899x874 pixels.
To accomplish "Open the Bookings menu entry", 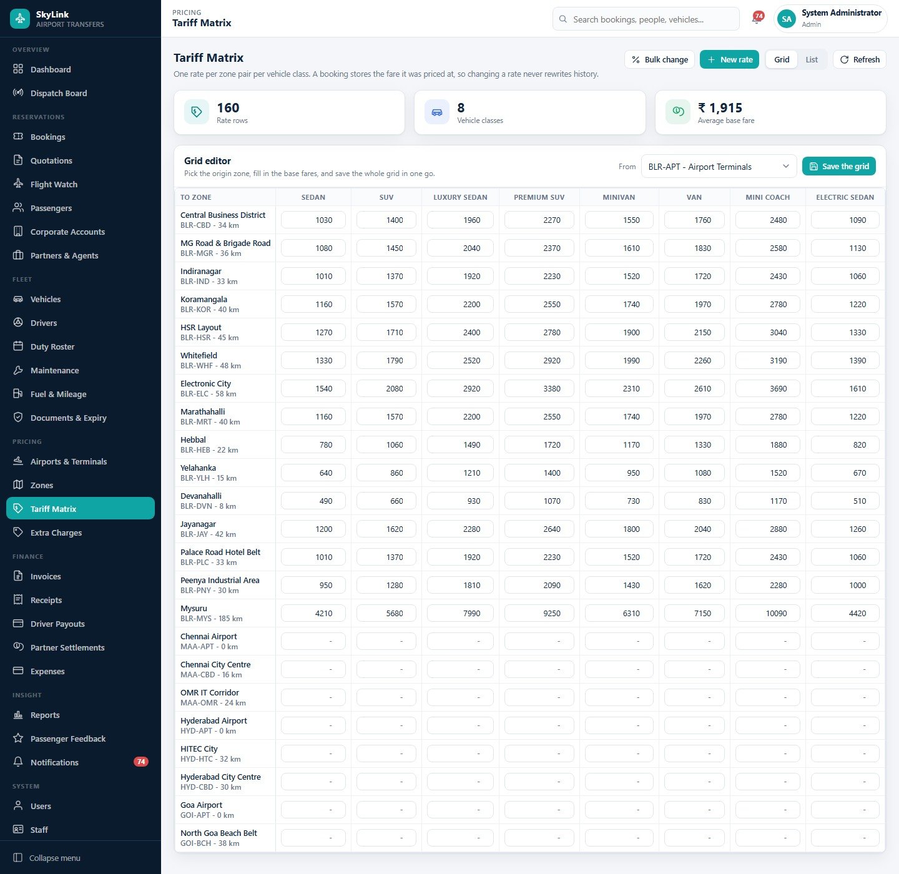I will click(81, 137).
